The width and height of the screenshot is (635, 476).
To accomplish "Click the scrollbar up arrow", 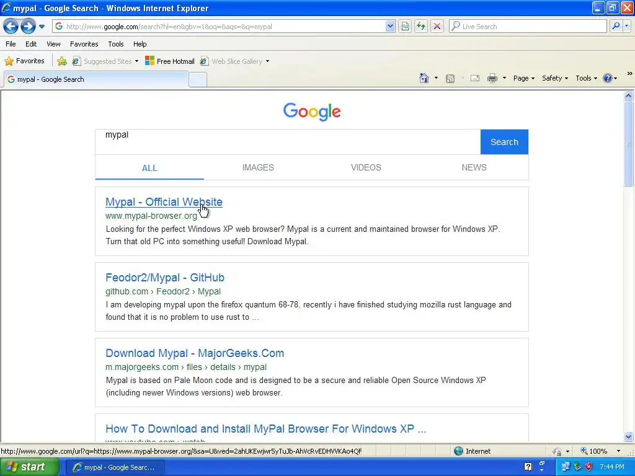I will pyautogui.click(x=629, y=96).
